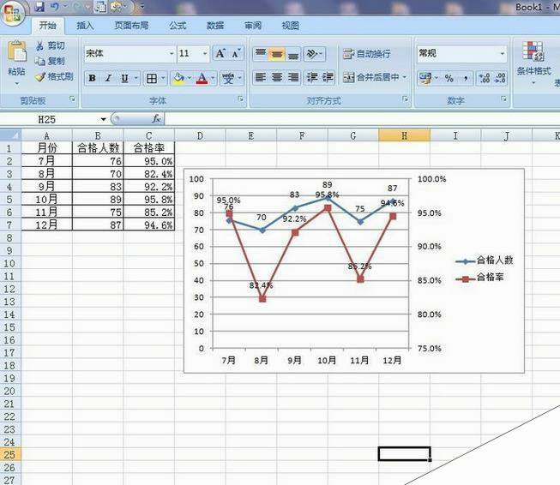Image resolution: width=560 pixels, height=485 pixels.
Task: Merge and center with 合并后居中
Action: click(x=371, y=77)
